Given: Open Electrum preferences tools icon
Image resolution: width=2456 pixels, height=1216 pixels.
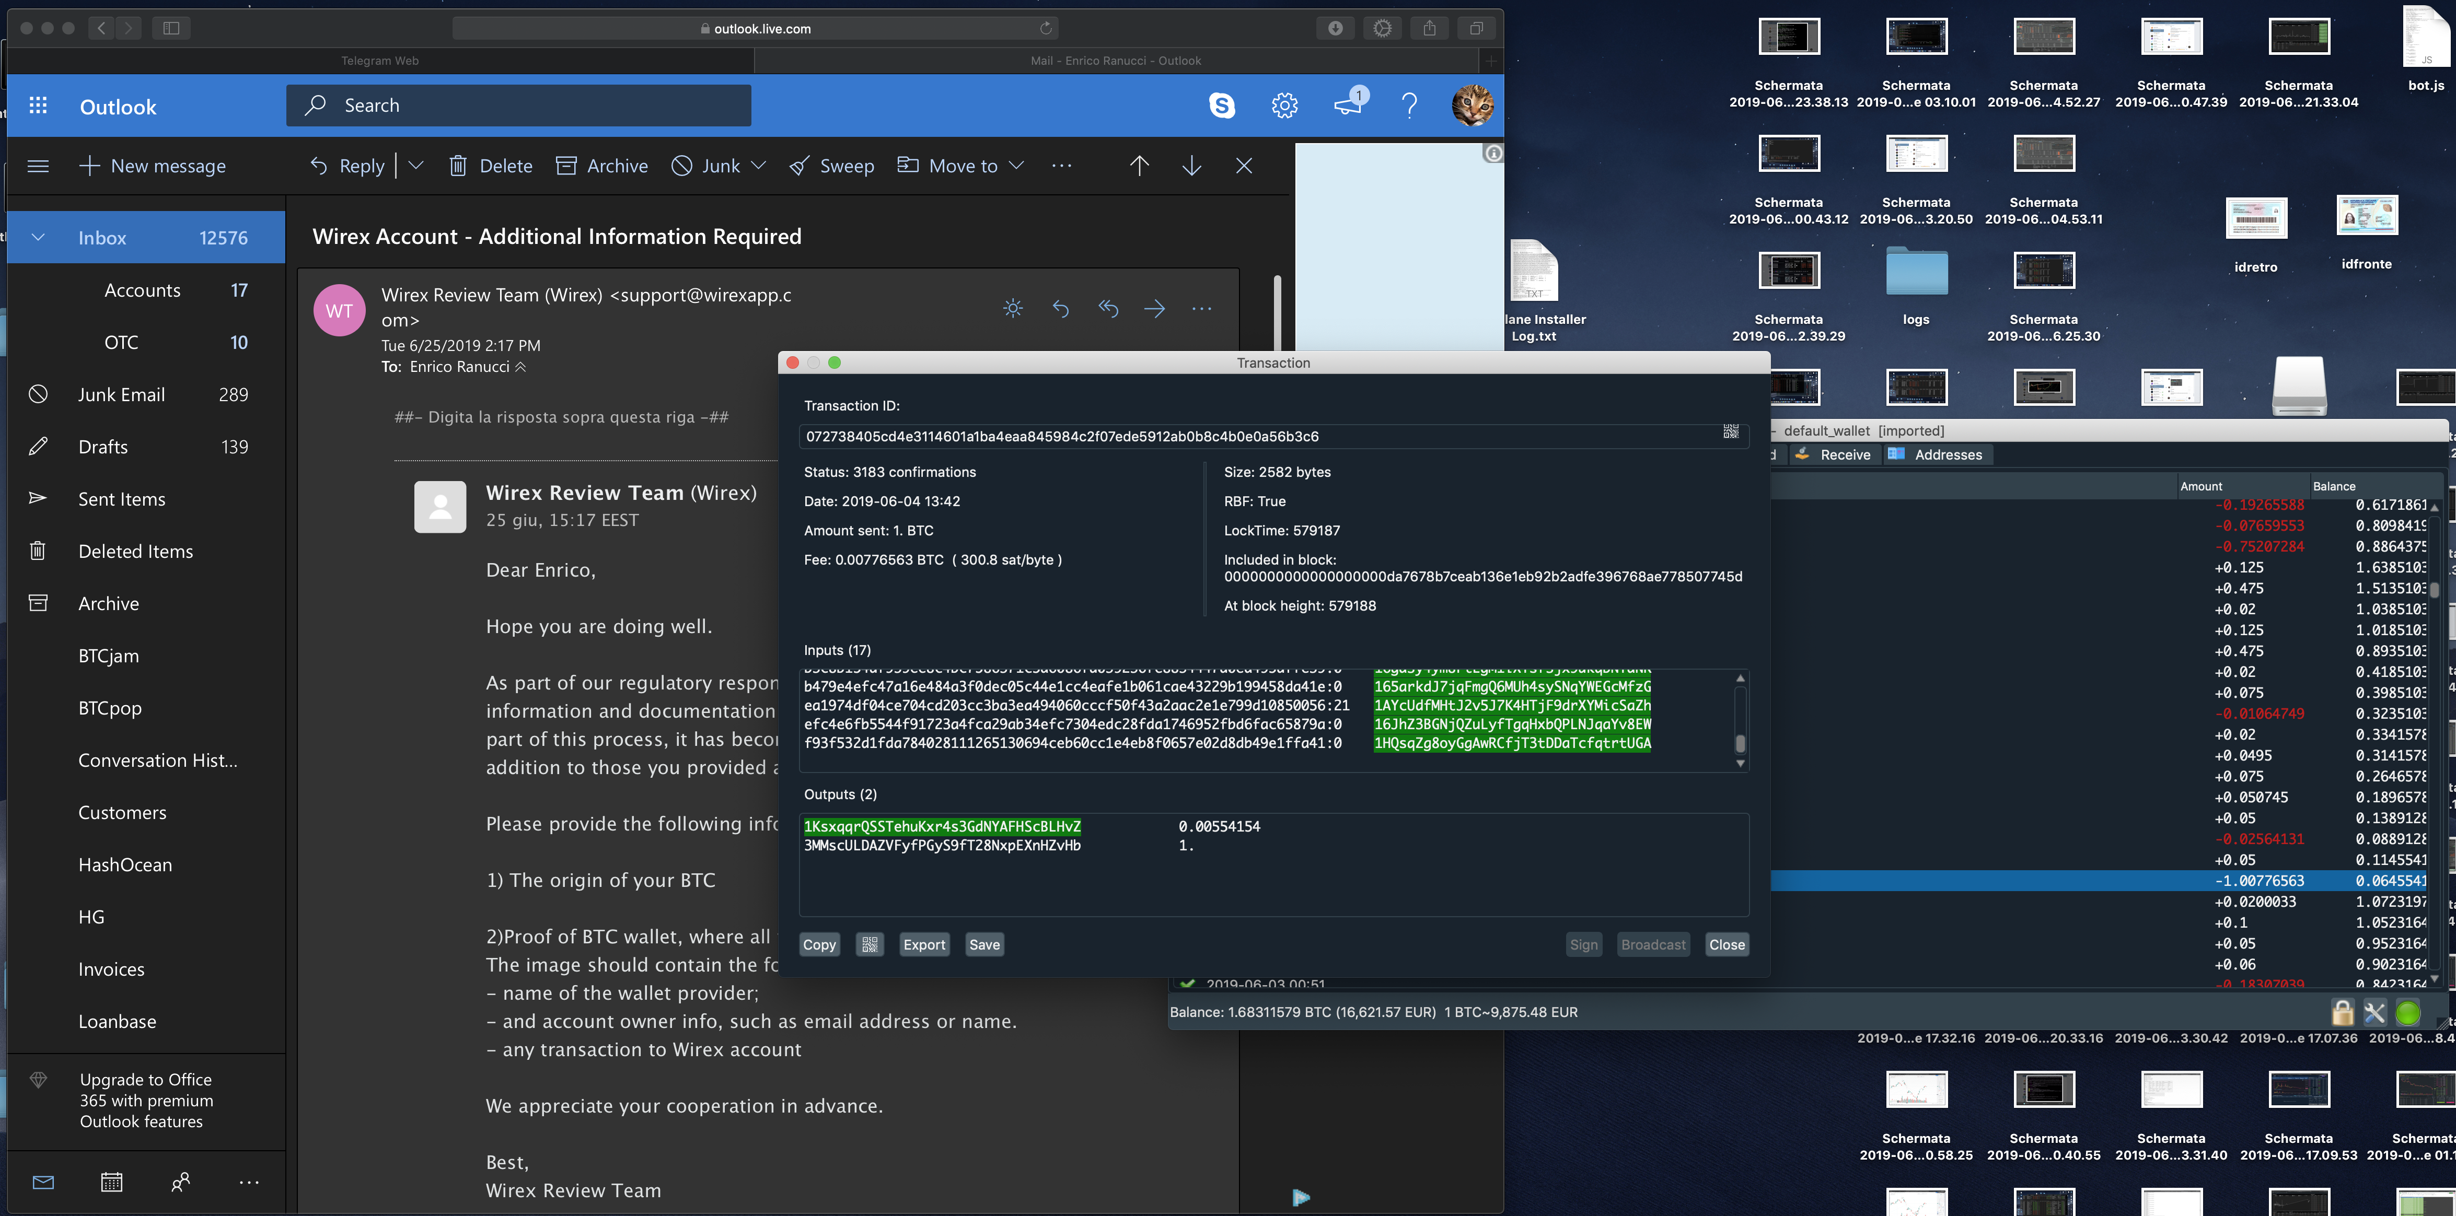Looking at the screenshot, I should (x=2375, y=1012).
